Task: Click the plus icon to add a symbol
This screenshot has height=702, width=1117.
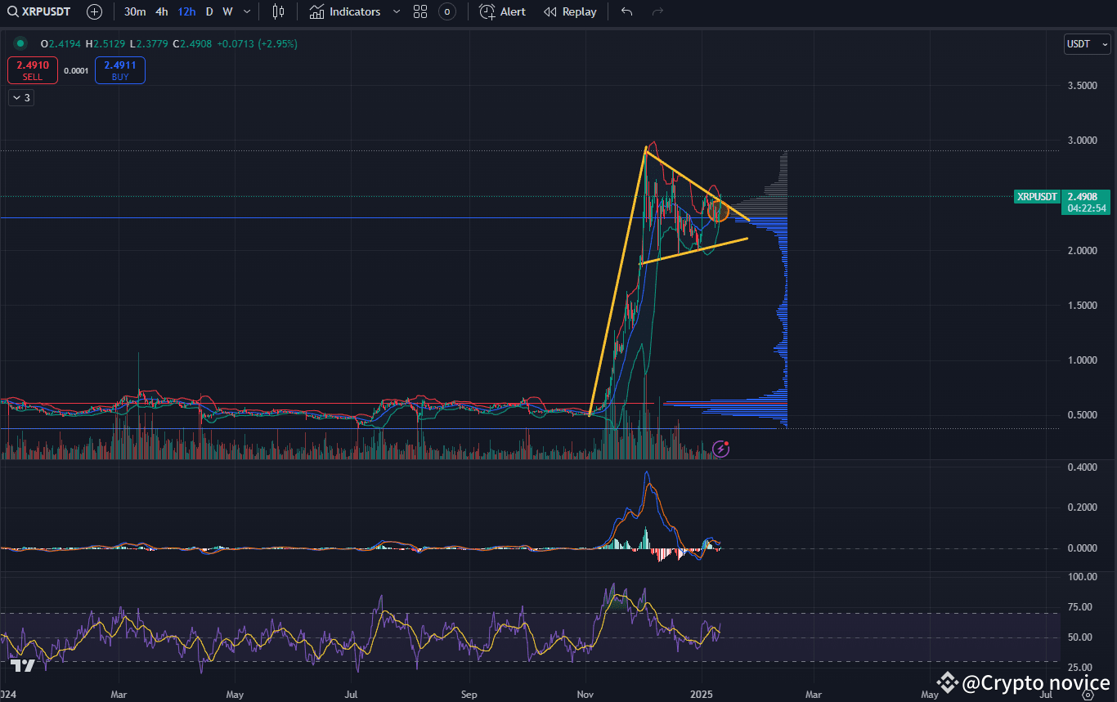Action: 94,11
